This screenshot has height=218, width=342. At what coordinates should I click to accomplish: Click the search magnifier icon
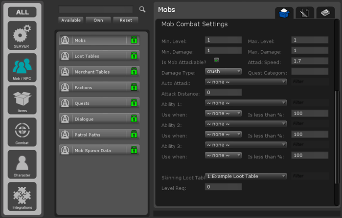(x=142, y=9)
